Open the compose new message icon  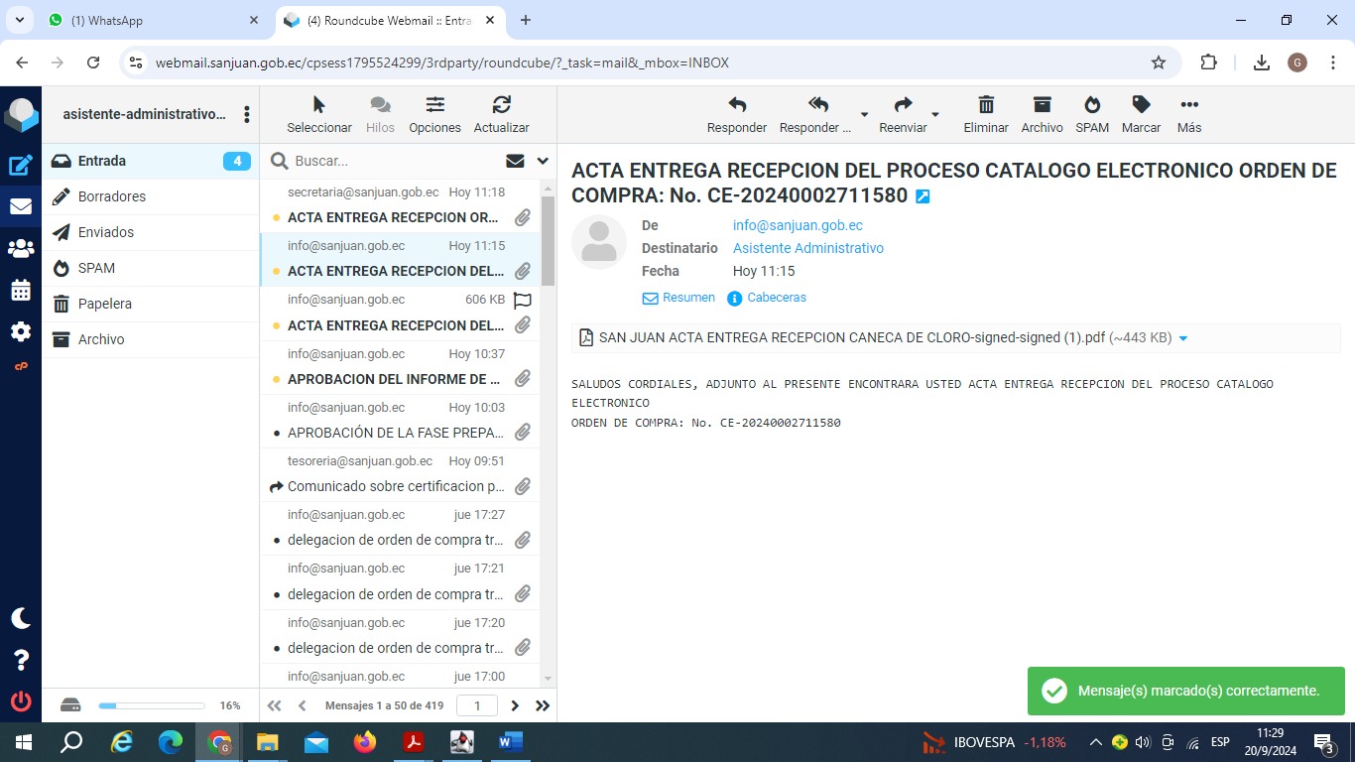pyautogui.click(x=21, y=166)
